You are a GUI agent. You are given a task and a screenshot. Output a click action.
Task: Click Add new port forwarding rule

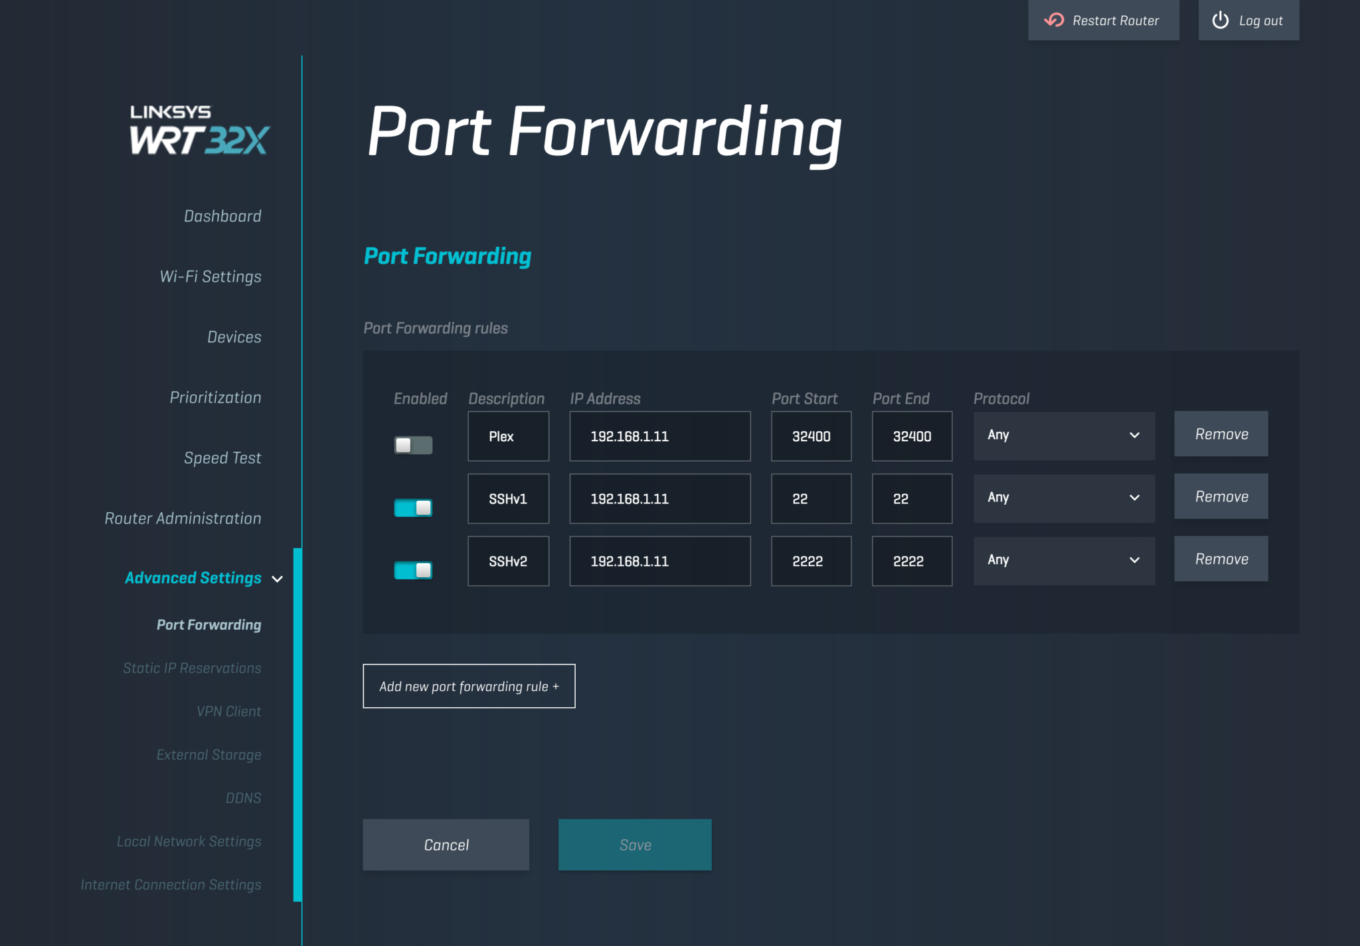pos(469,687)
